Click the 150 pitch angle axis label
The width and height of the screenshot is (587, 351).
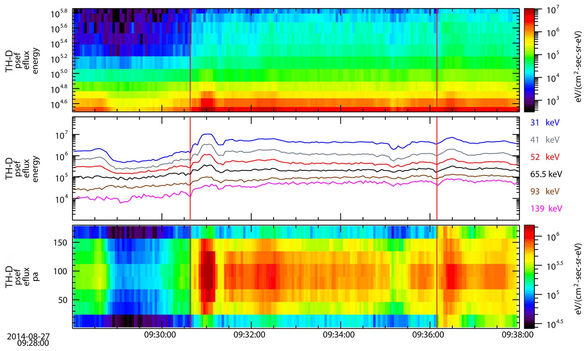(x=60, y=243)
